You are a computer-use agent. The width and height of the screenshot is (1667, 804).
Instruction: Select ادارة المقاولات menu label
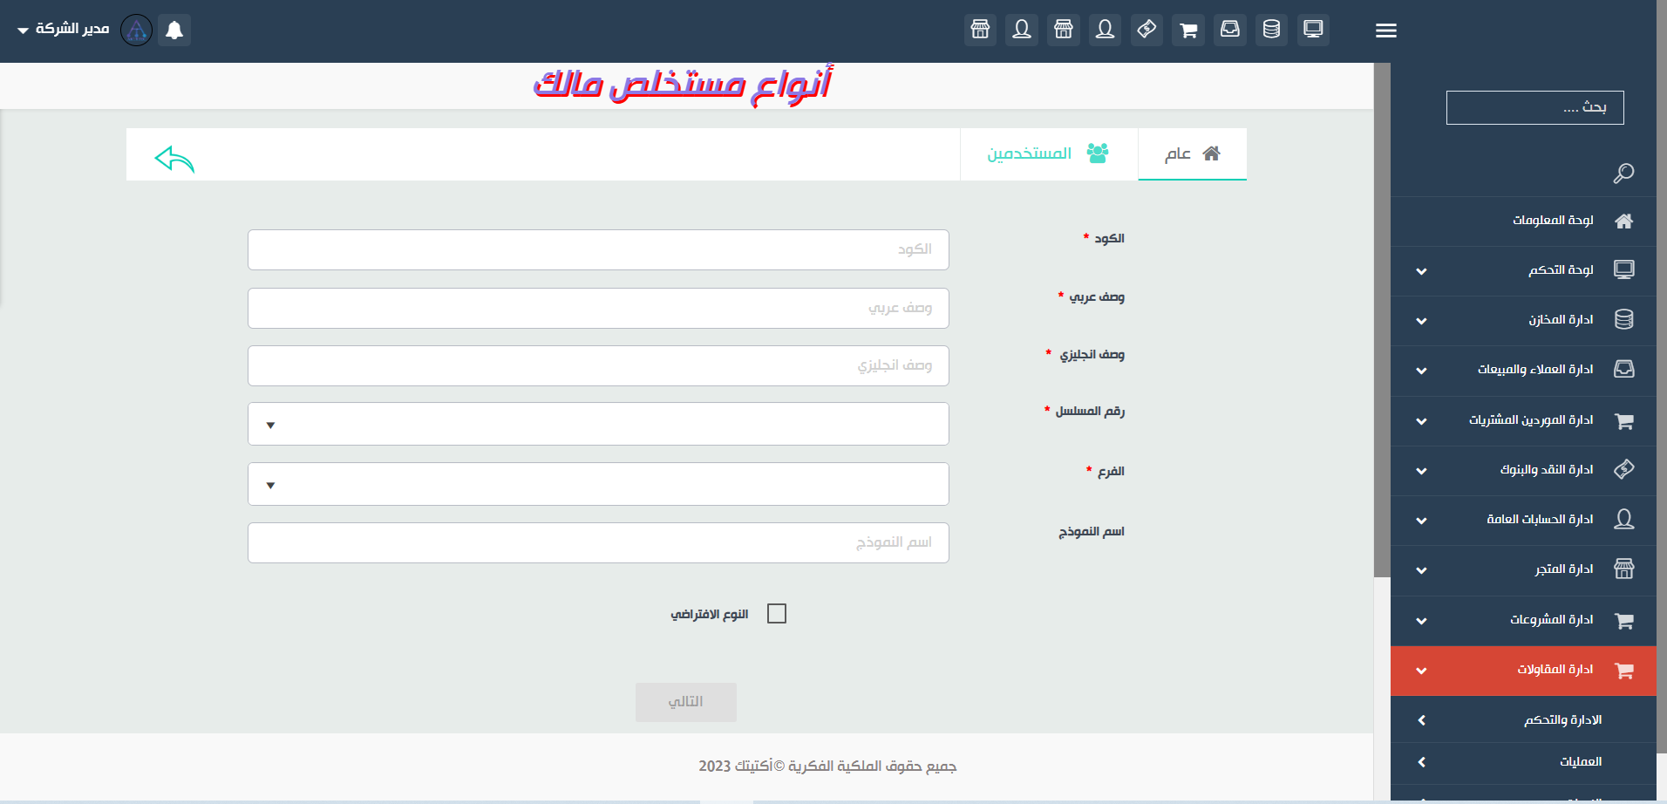click(1555, 670)
